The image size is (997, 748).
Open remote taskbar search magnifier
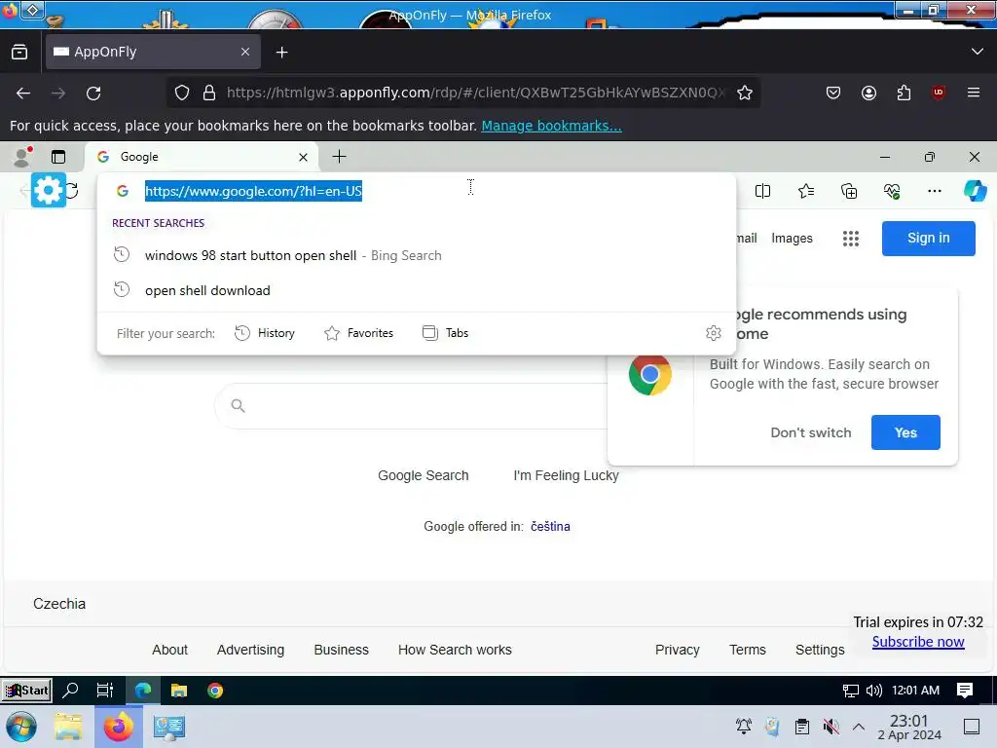point(70,691)
